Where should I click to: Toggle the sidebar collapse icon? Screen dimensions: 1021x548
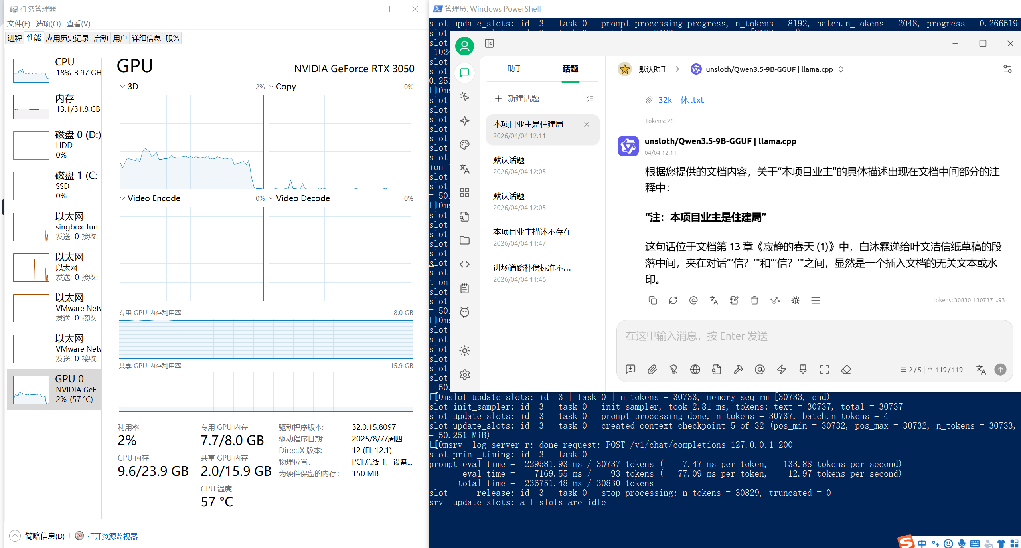click(489, 43)
